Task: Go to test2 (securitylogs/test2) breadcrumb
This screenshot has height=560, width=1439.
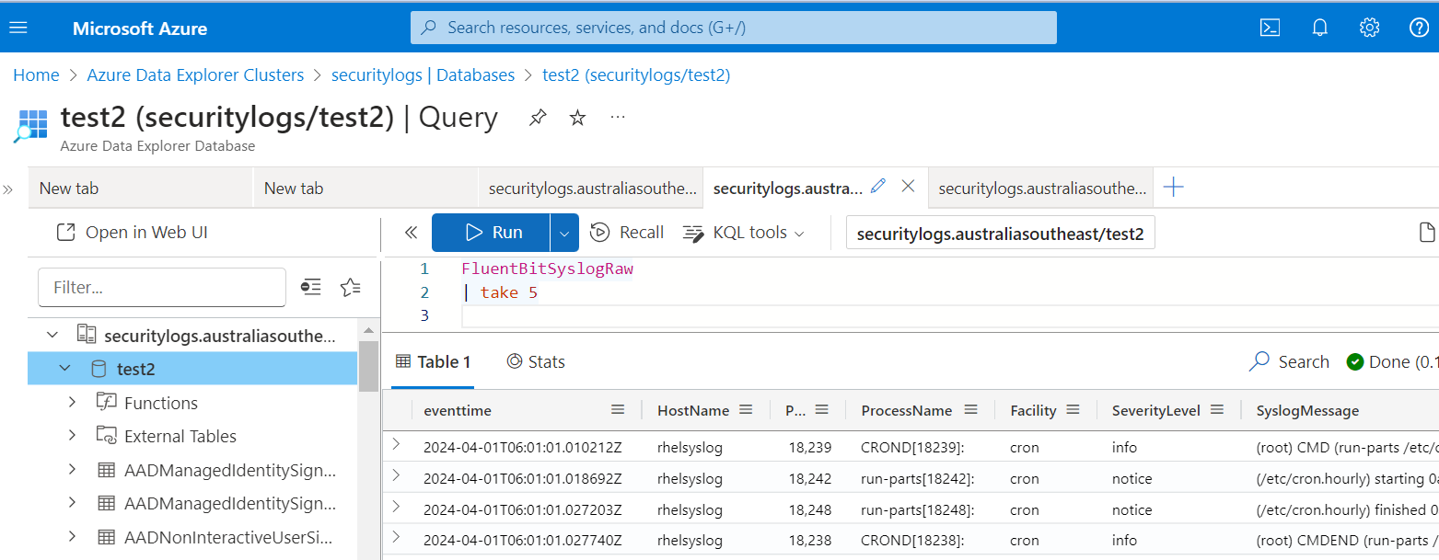Action: (x=636, y=75)
